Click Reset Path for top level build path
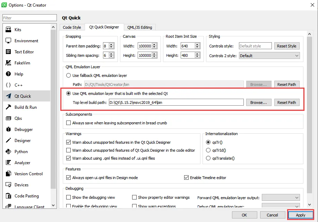Image resolution: width=318 pixels, height=222 pixels. point(287,103)
